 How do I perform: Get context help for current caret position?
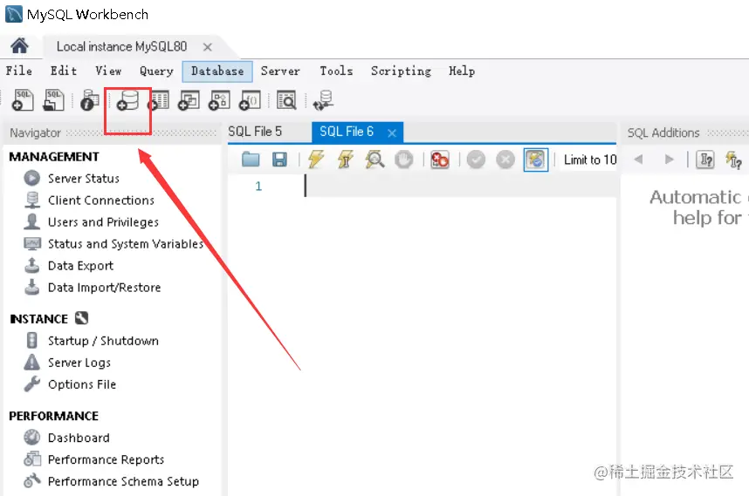(x=705, y=160)
